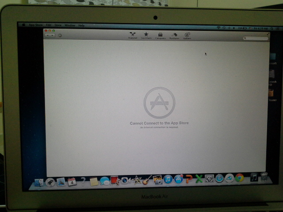Open the Window menu
Screen dimensions: 283x212
[70, 26]
